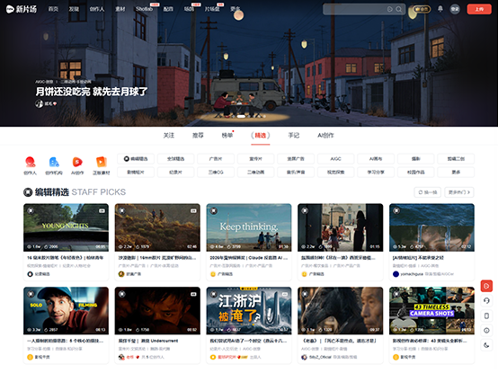Select the 校园作品 category chip
The width and height of the screenshot is (498, 373).
[x=415, y=172]
